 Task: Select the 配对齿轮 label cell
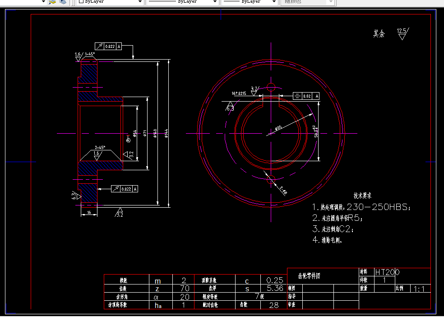(x=210, y=305)
